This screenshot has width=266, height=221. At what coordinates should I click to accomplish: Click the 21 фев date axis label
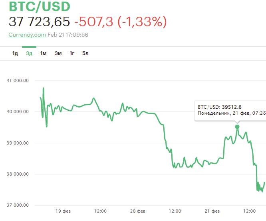(x=212, y=211)
